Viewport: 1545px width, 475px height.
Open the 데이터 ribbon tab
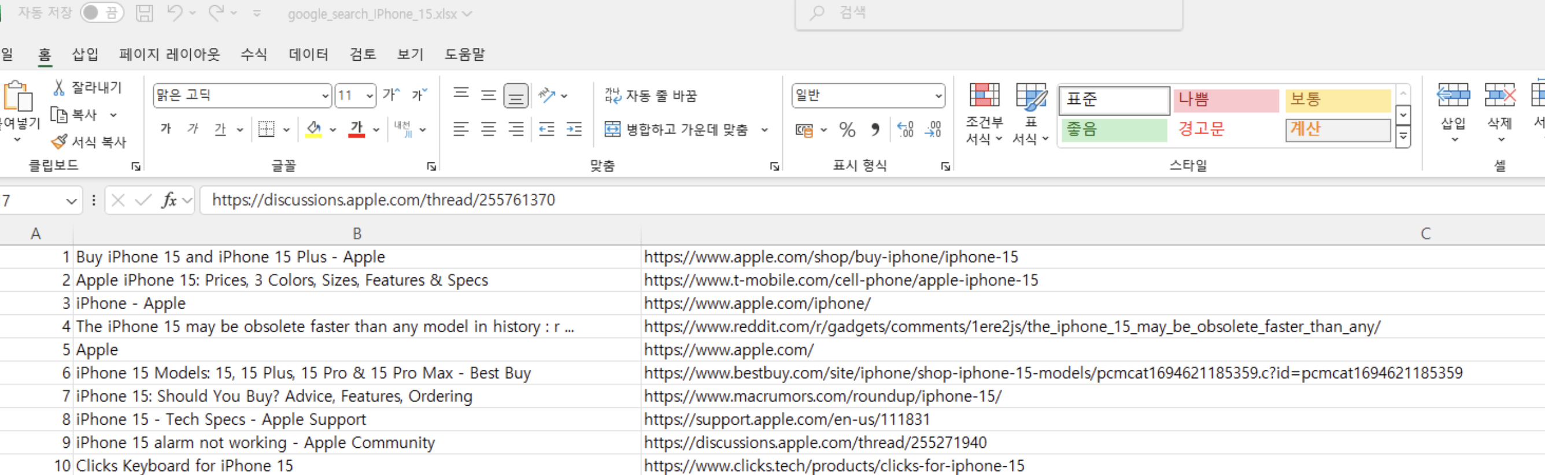(308, 54)
